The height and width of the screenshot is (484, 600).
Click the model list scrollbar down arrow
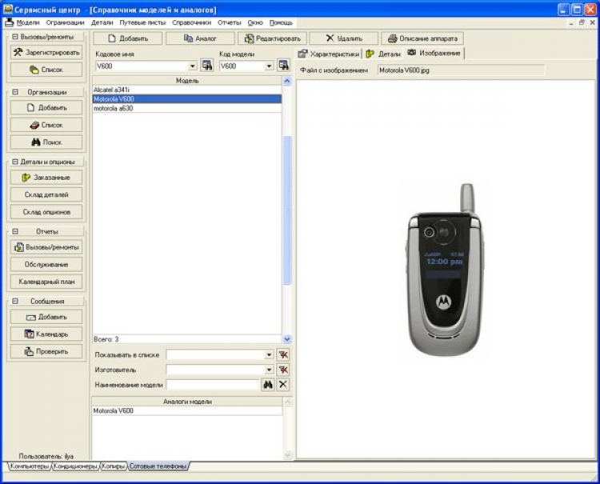287,339
